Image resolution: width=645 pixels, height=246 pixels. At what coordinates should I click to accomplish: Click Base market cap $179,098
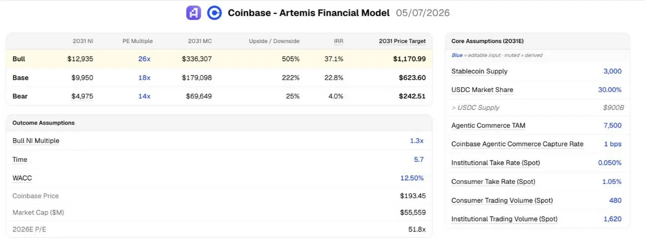(x=197, y=78)
